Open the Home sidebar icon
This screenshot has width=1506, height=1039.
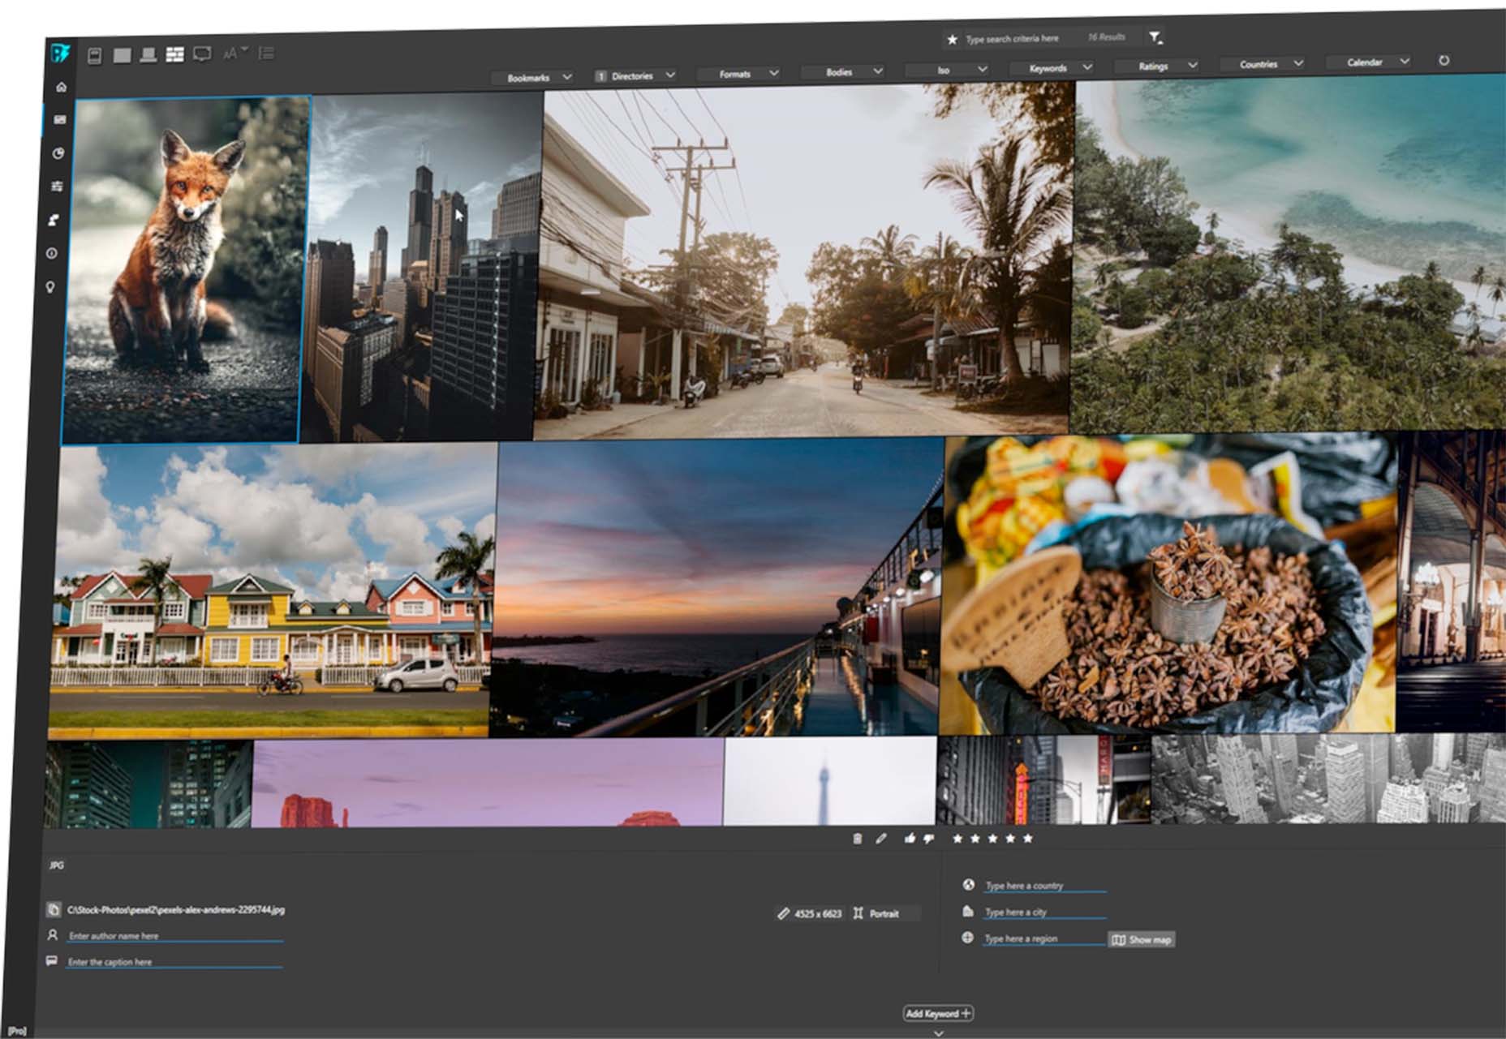61,87
